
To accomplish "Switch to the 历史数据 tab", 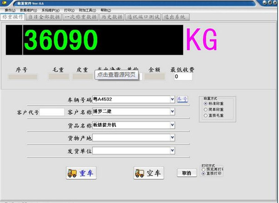I will [x=112, y=17].
